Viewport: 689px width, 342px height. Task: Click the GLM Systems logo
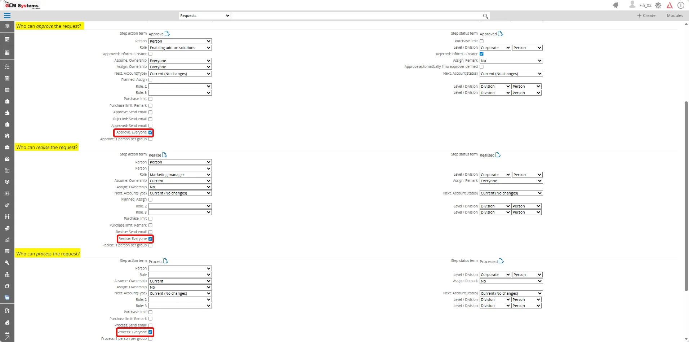pyautogui.click(x=22, y=5)
